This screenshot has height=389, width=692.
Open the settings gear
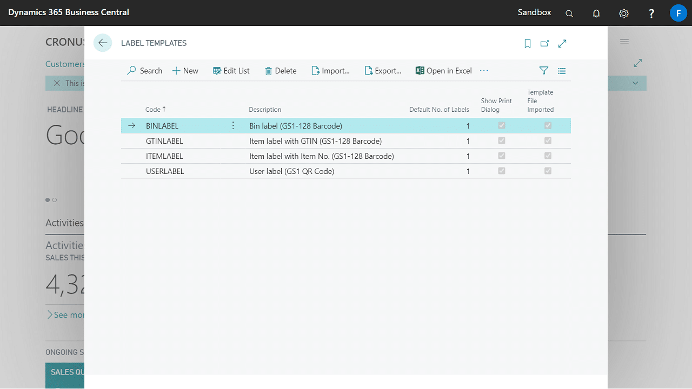point(624,14)
